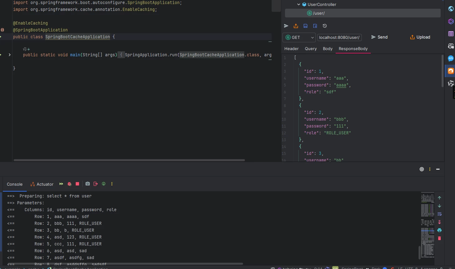
Task: Click the green rerun double-arrow icon
Action: 61,184
